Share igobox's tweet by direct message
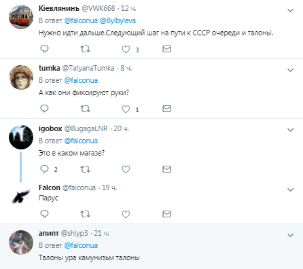Image resolution: width=303 pixels, height=269 pixels. coord(166,169)
